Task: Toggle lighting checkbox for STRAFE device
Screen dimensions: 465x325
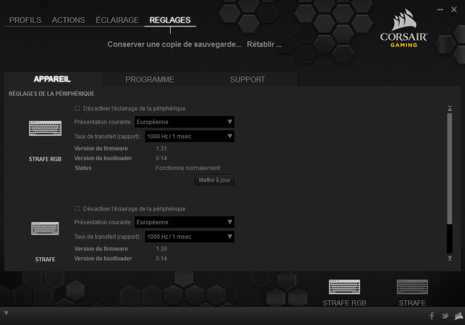Action: pyautogui.click(x=78, y=209)
